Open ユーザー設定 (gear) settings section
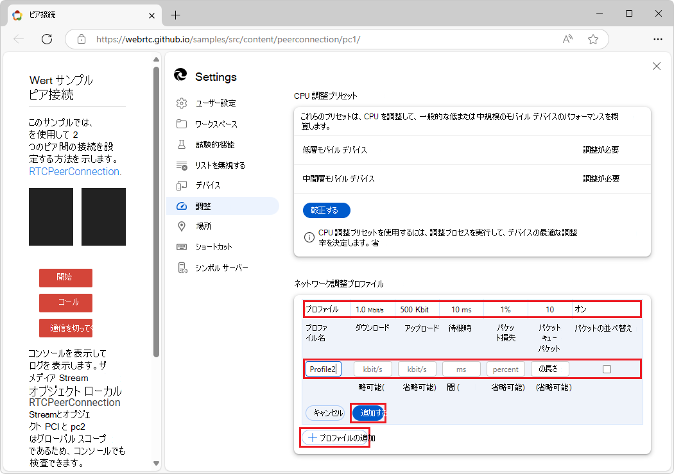 tap(182, 103)
